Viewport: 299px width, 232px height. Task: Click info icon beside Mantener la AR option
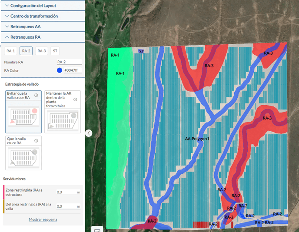coord(75,99)
